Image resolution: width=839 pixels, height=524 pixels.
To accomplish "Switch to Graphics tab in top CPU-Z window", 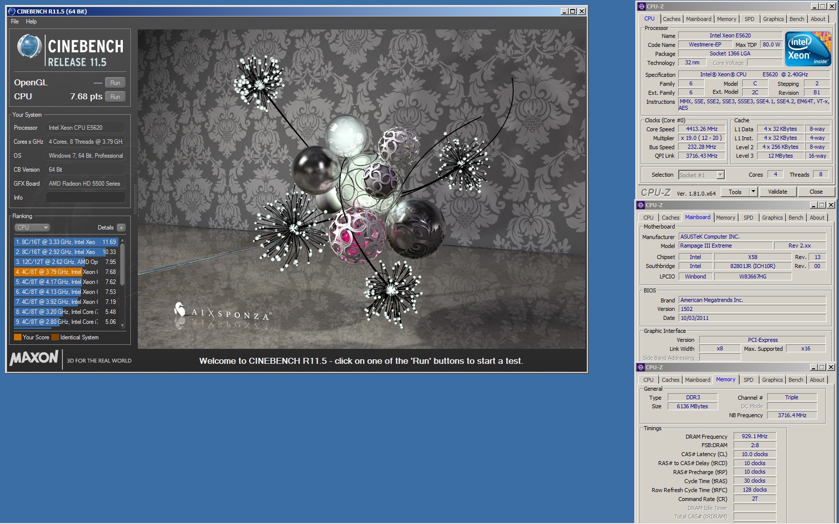I will point(773,19).
